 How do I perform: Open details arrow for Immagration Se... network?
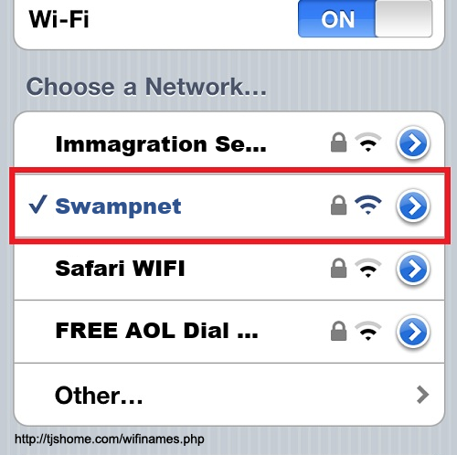(x=413, y=143)
